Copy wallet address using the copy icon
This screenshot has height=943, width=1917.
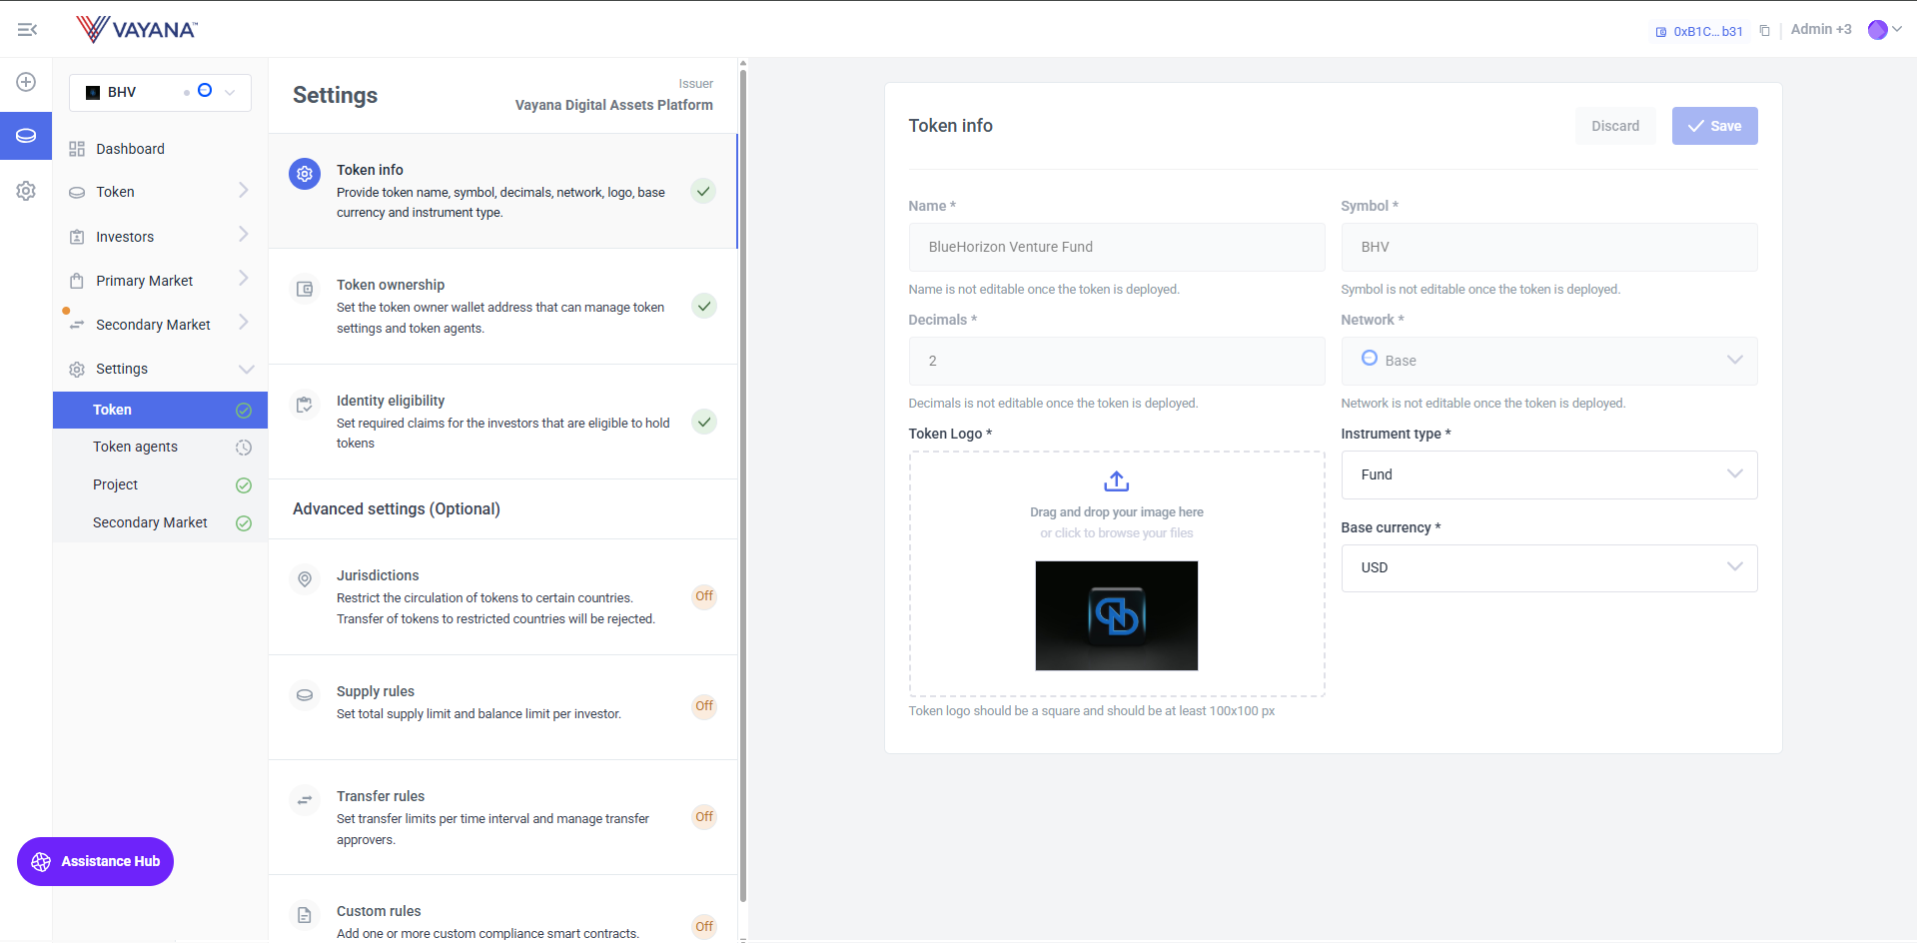(1765, 31)
